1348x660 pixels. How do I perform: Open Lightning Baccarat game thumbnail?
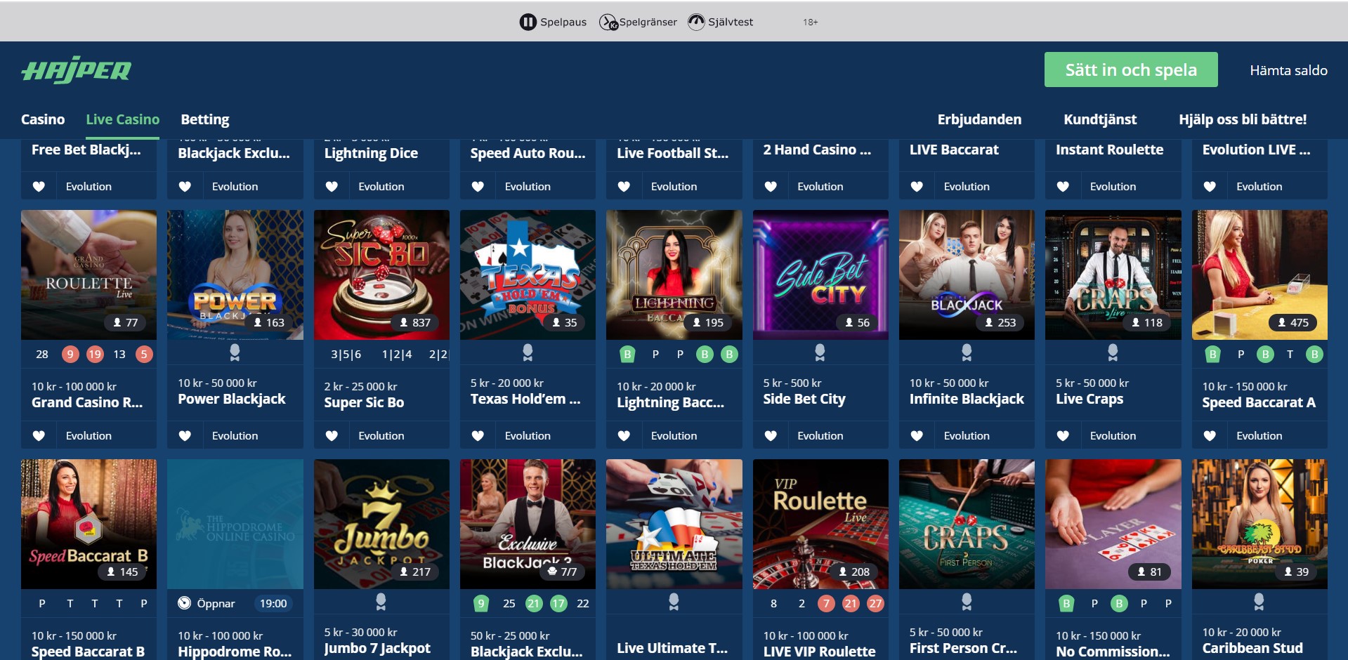point(674,275)
